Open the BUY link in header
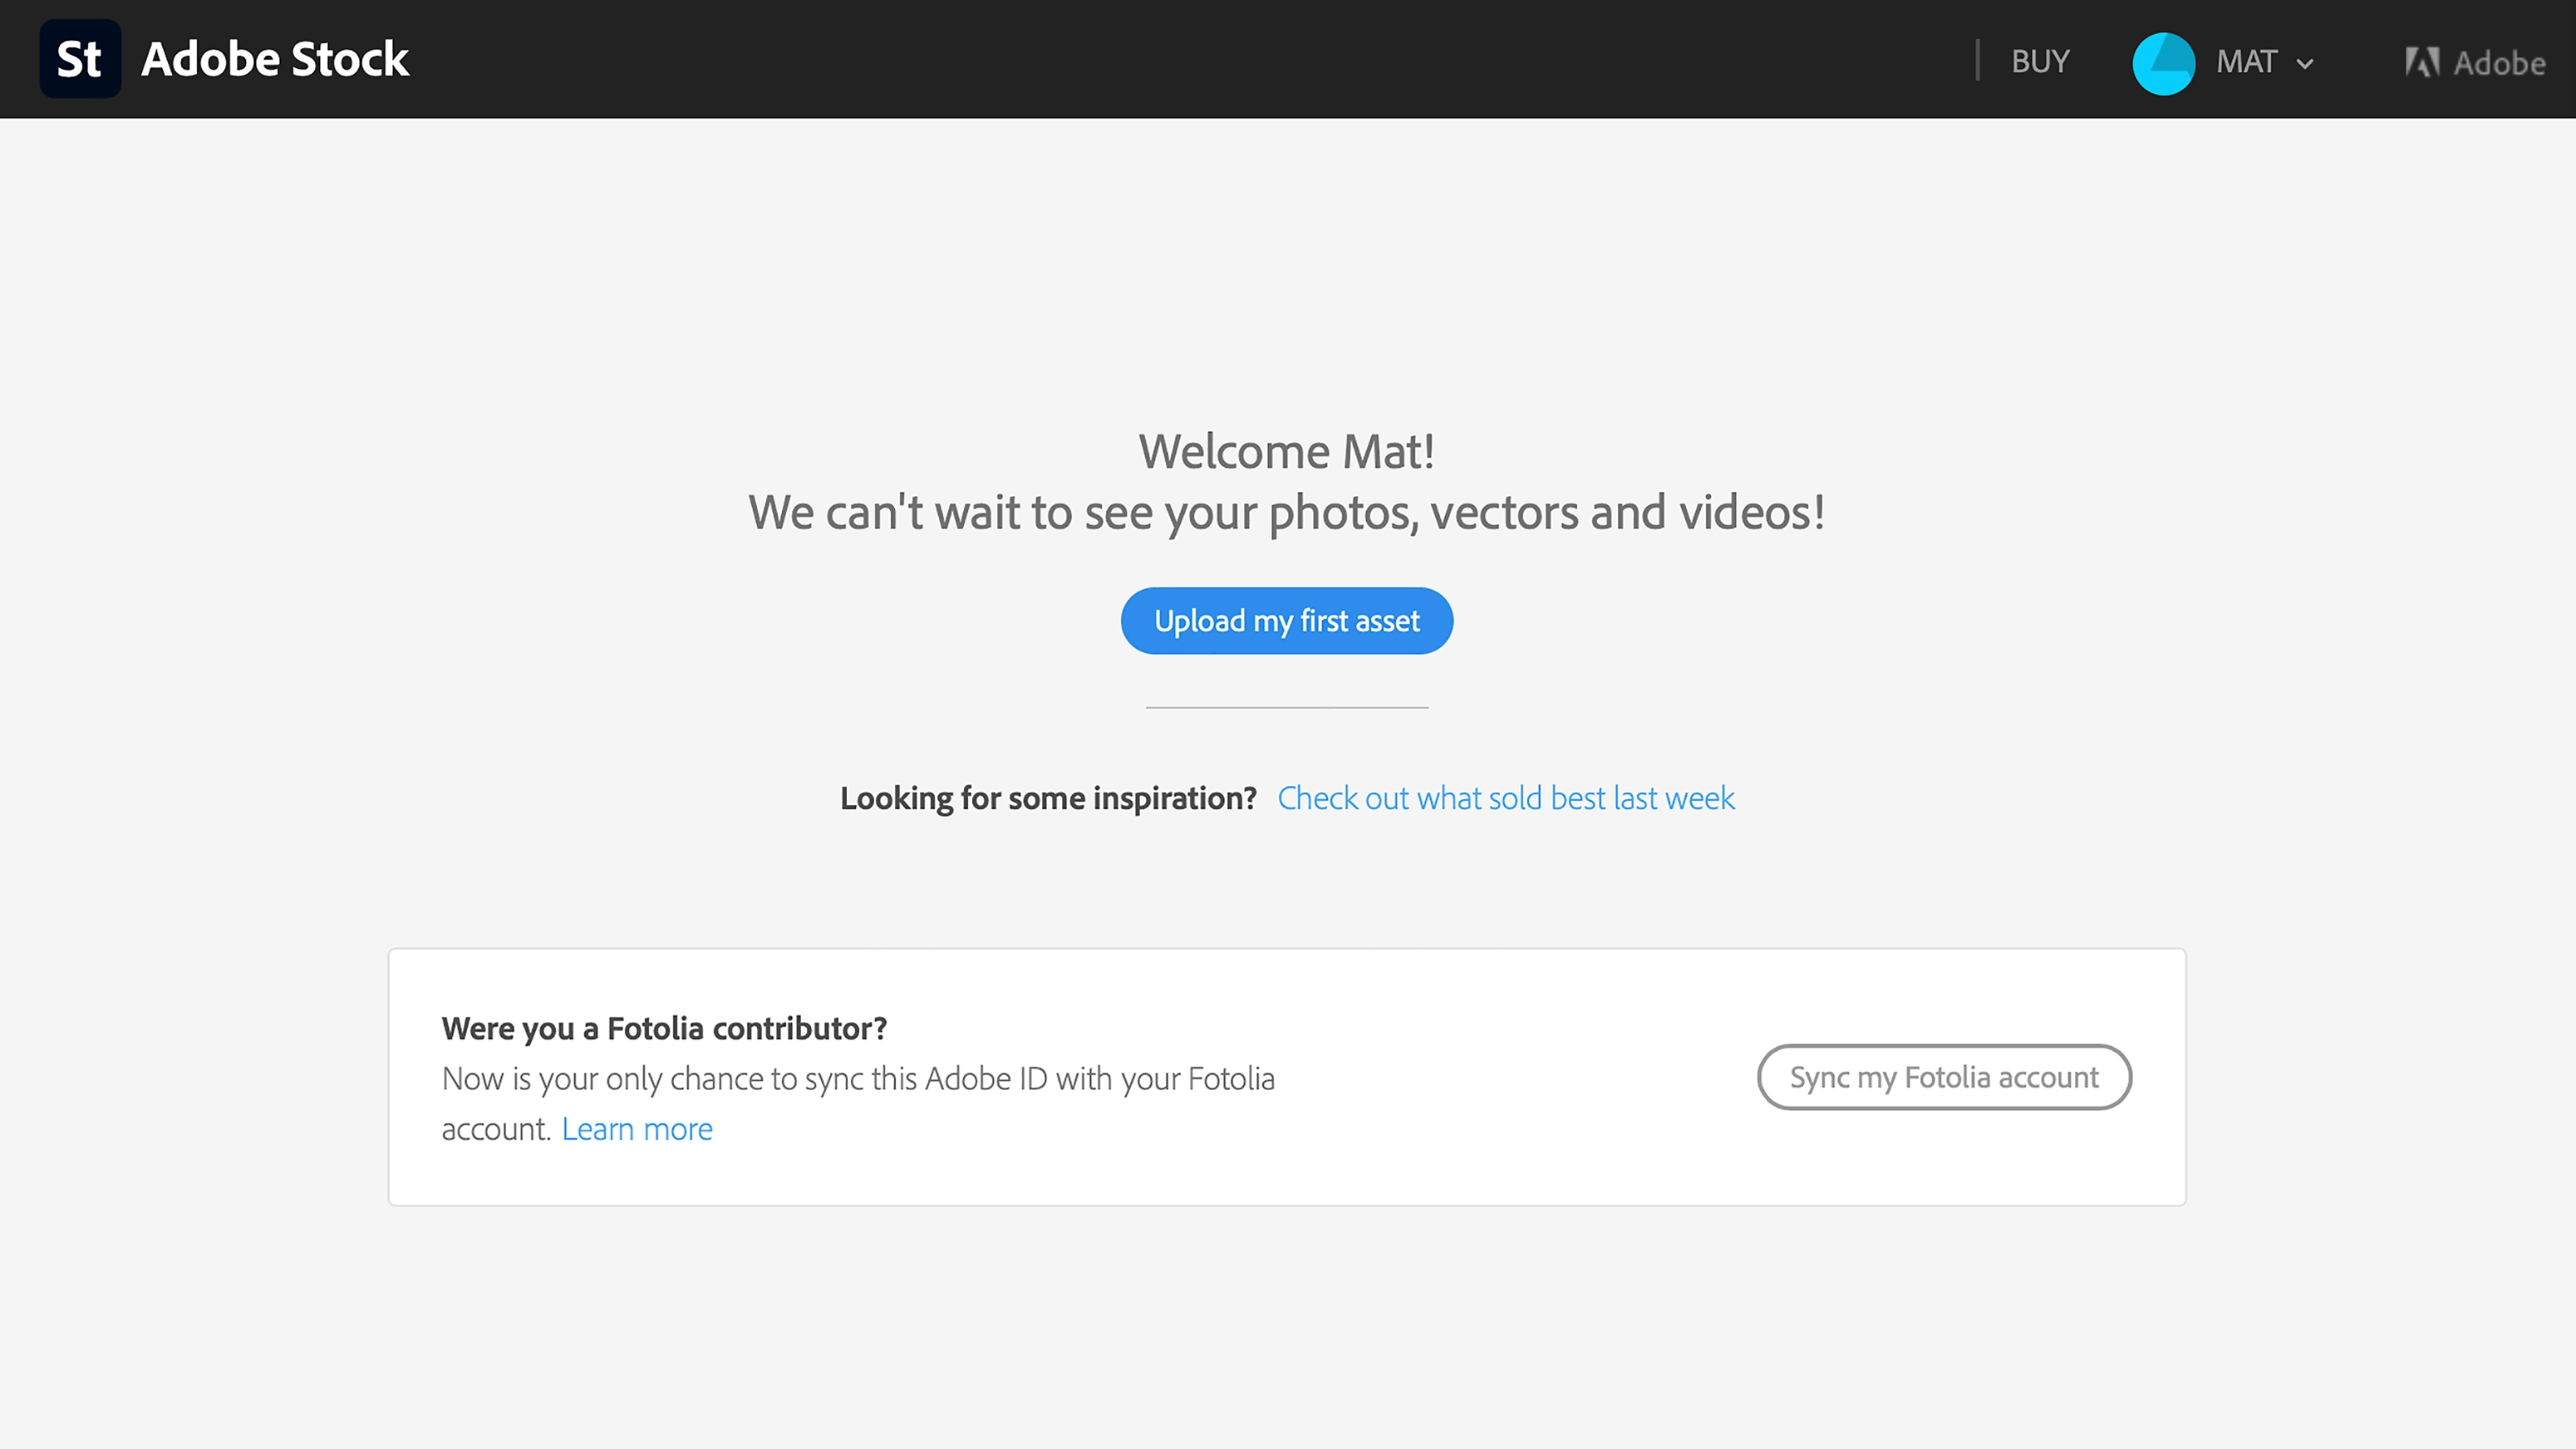The height and width of the screenshot is (1449, 2576). click(x=2040, y=61)
